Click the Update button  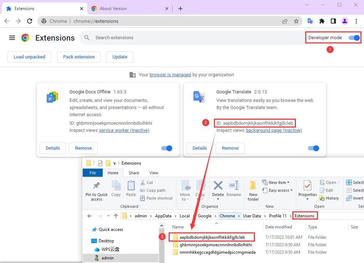(120, 57)
